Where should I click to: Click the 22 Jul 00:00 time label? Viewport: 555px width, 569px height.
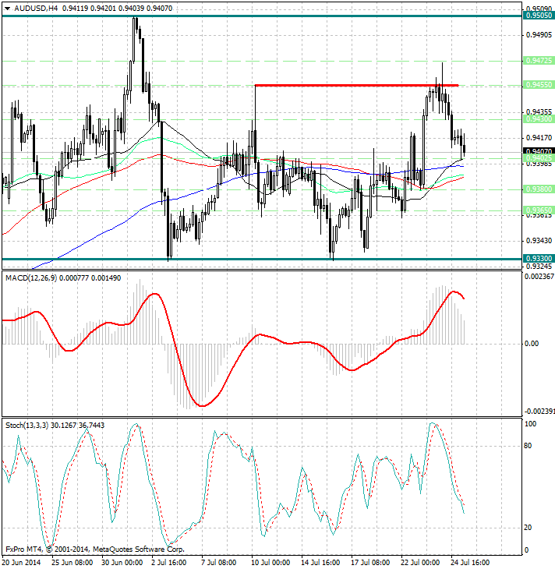pos(420,563)
